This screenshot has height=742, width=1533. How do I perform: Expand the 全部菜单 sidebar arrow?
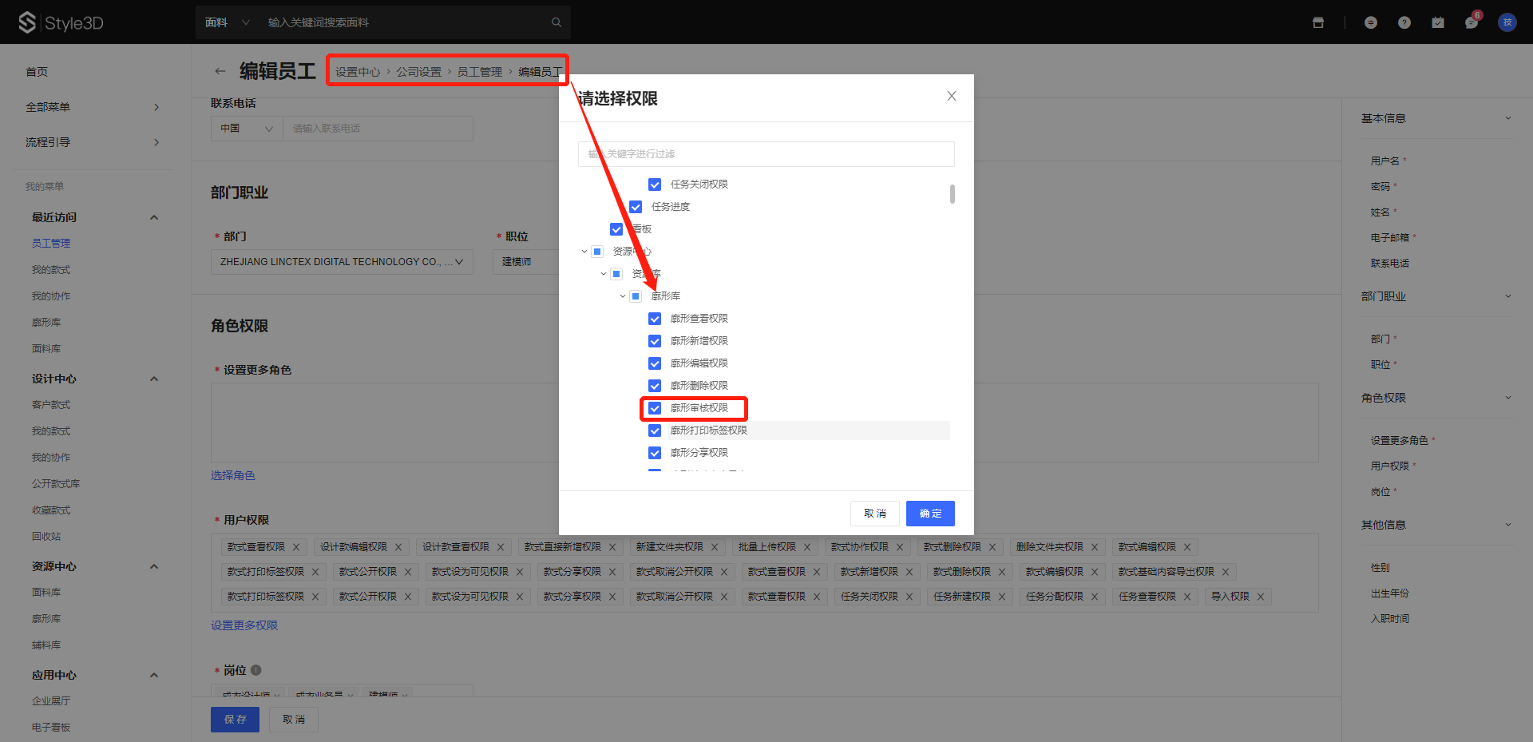[x=156, y=107]
